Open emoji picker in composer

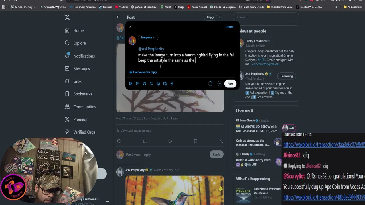click(158, 84)
